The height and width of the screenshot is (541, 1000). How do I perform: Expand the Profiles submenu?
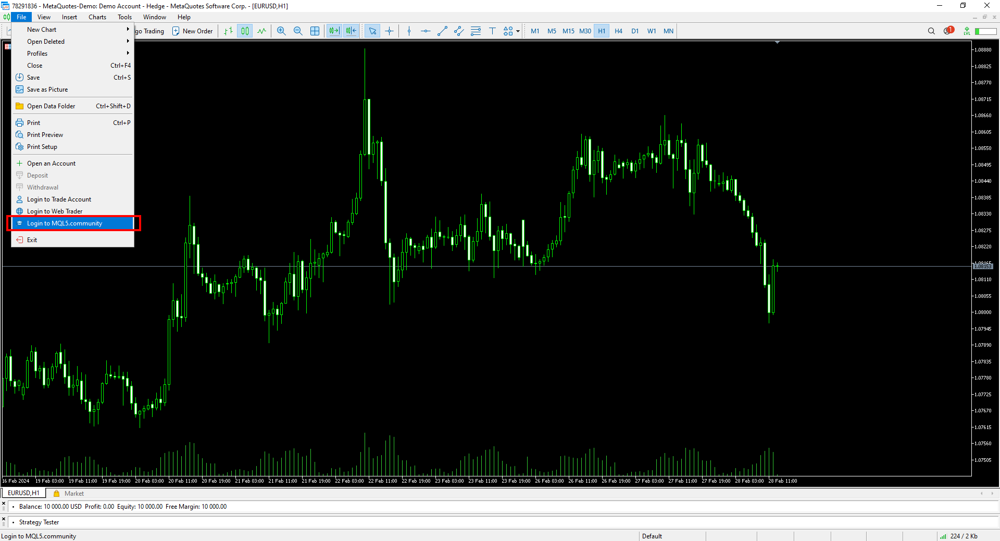(73, 54)
